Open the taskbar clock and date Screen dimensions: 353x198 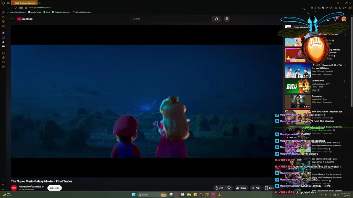(x=345, y=195)
